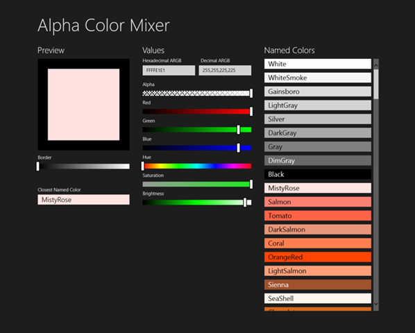Image resolution: width=415 pixels, height=333 pixels.
Task: Select the Tomato named color
Action: [318, 216]
